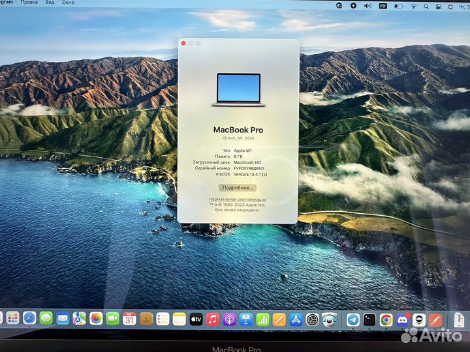The image size is (470, 352).
Task: Open the Contacts app in dock
Action: point(146,319)
